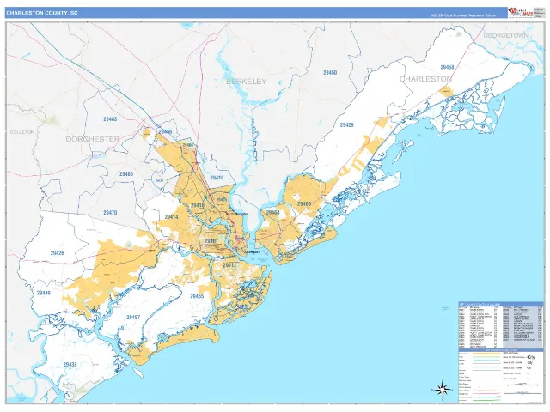Screen dimensions: 550x412
Task: Click ZIP code 29450 label
Action: [x=330, y=72]
